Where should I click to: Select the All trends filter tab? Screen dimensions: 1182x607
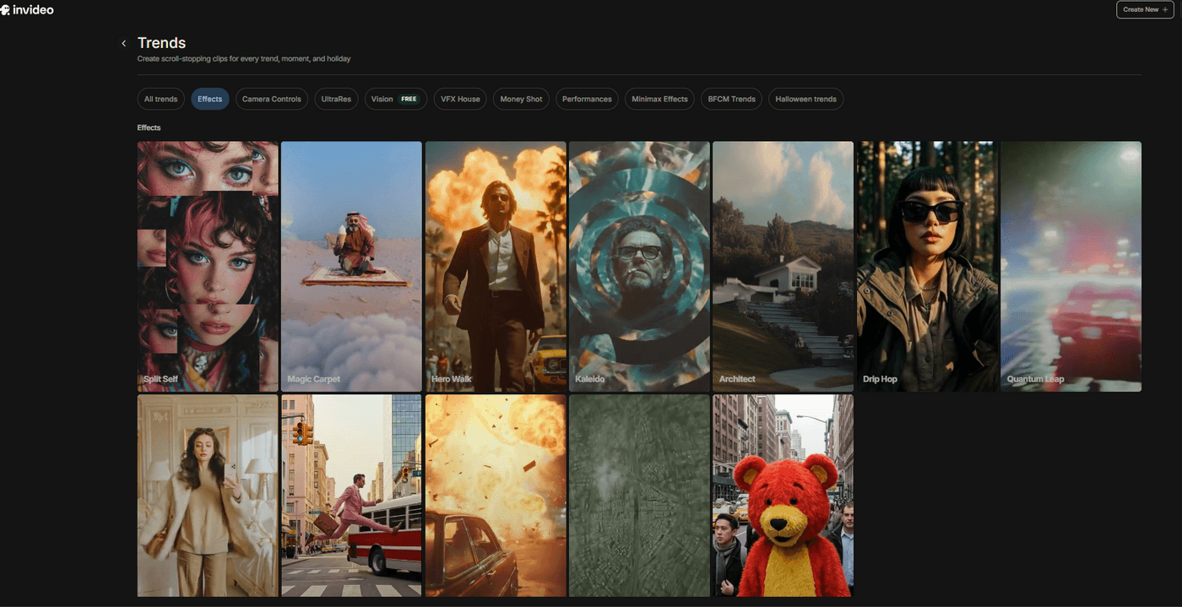[160, 99]
